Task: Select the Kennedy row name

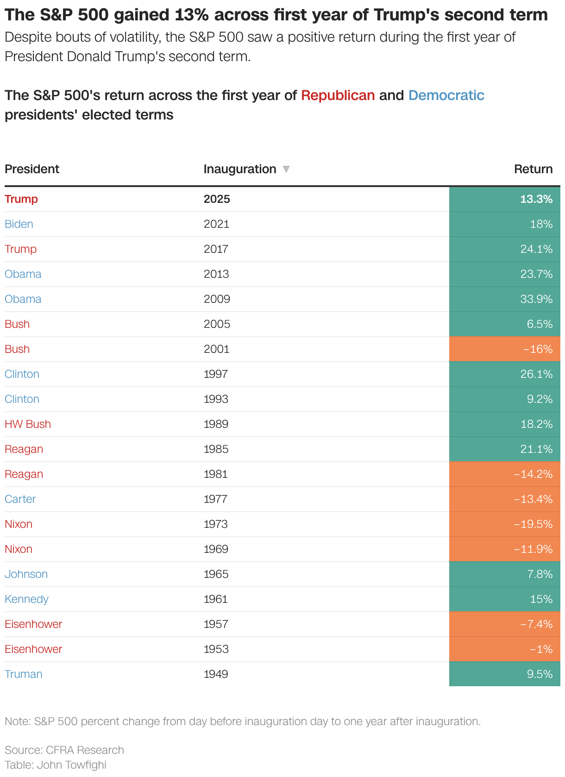Action: coord(26,599)
